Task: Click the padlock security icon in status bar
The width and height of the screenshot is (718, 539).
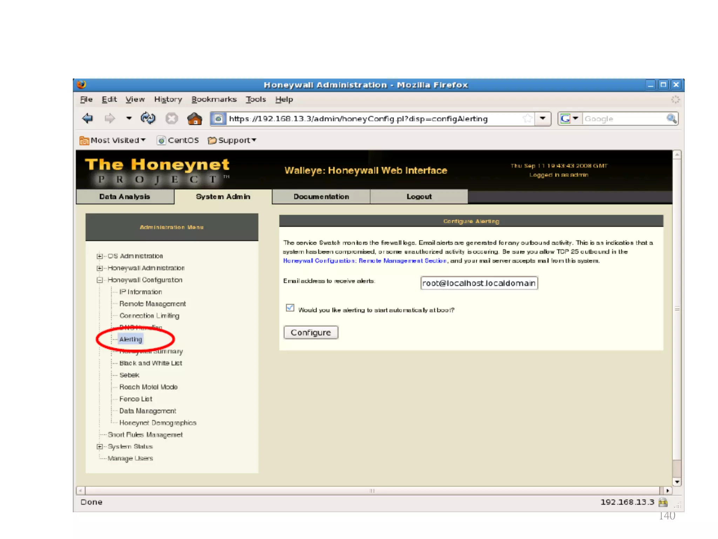Action: pyautogui.click(x=663, y=502)
